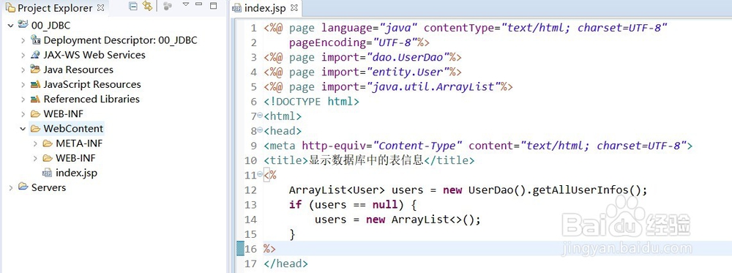732x273 pixels.
Task: Click the greyed Focus on Active Task icon
Action: (168, 7)
